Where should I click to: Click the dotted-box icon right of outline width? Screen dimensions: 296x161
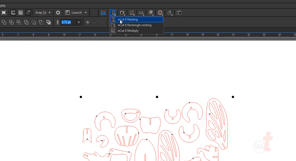pos(87,22)
